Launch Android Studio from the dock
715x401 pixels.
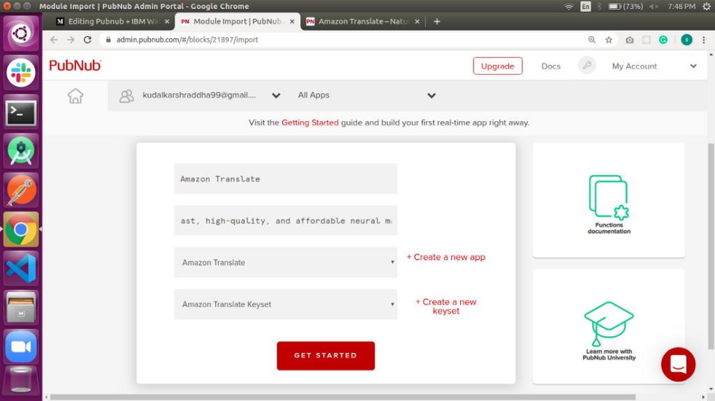[x=20, y=151]
